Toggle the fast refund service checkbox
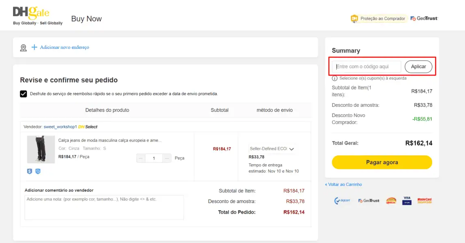The width and height of the screenshot is (465, 243). 24,94
